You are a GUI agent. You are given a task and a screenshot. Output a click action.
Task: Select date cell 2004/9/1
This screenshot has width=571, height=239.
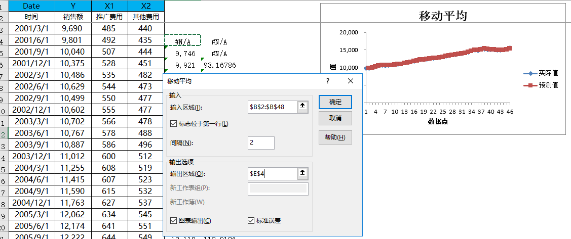click(31, 191)
